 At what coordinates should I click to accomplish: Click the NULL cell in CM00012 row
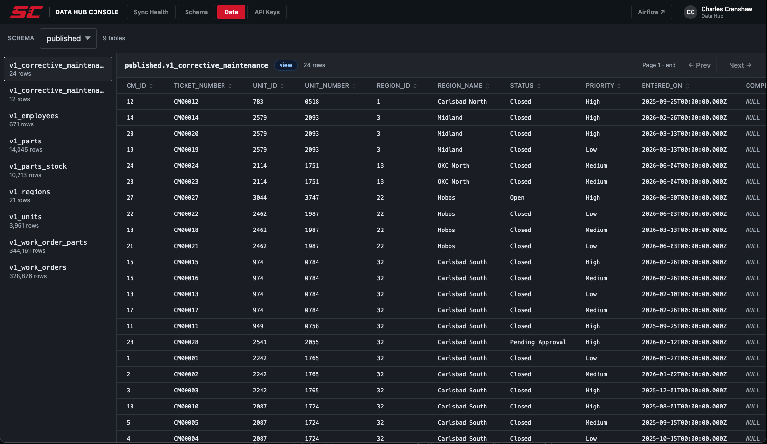click(x=752, y=102)
